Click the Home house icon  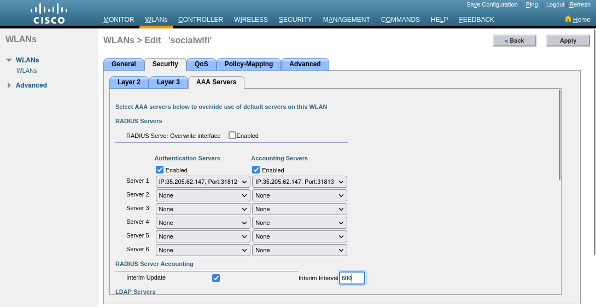pyautogui.click(x=568, y=19)
